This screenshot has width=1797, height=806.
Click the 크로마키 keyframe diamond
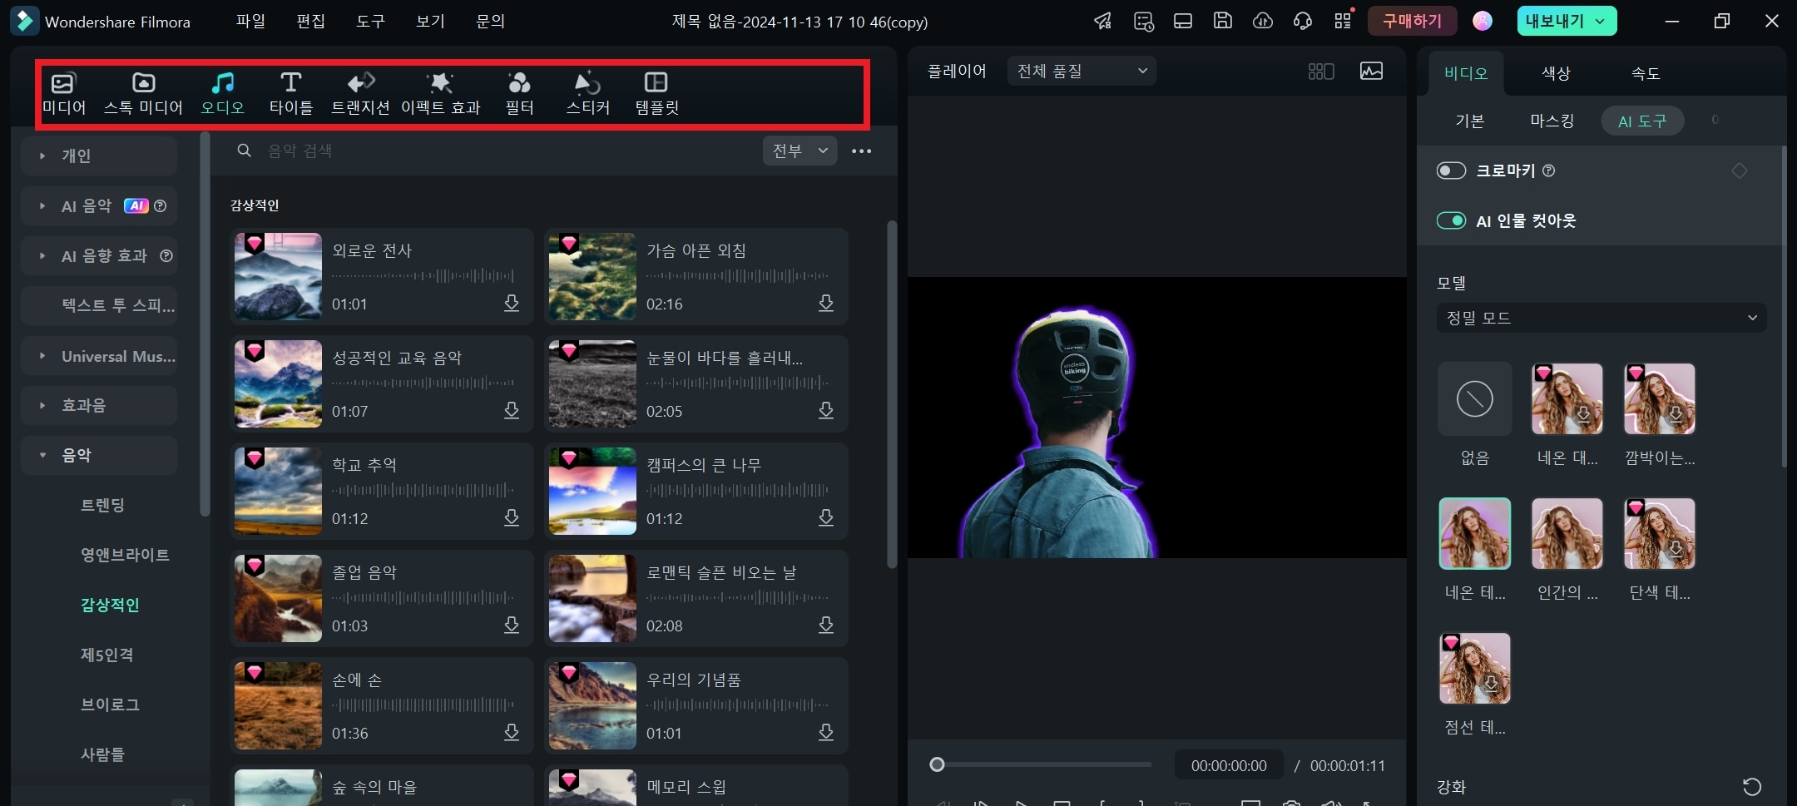(x=1740, y=171)
